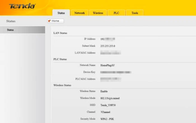Click the Wireless Mode label
This screenshot has width=196, height=123.
click(x=88, y=98)
